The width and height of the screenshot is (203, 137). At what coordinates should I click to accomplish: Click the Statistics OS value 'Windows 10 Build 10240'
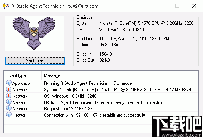(x=121, y=30)
